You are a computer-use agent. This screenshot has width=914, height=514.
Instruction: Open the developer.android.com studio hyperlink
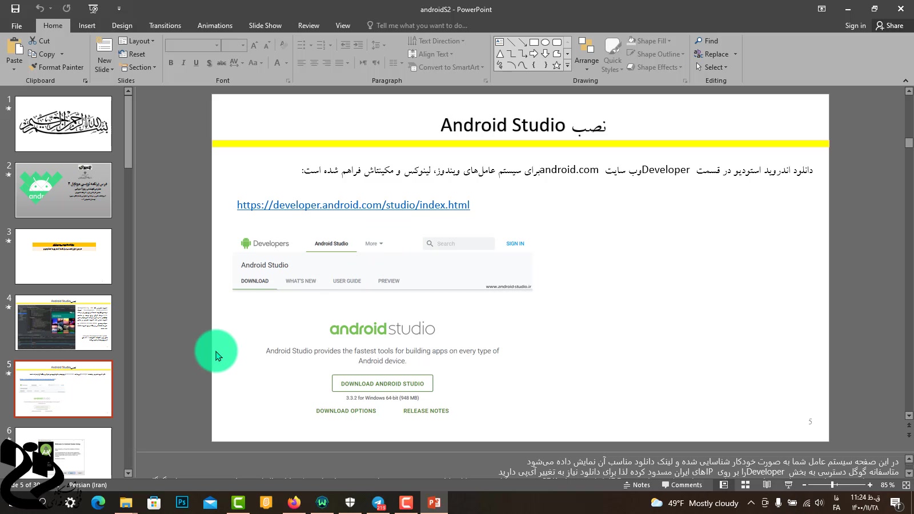tap(353, 205)
